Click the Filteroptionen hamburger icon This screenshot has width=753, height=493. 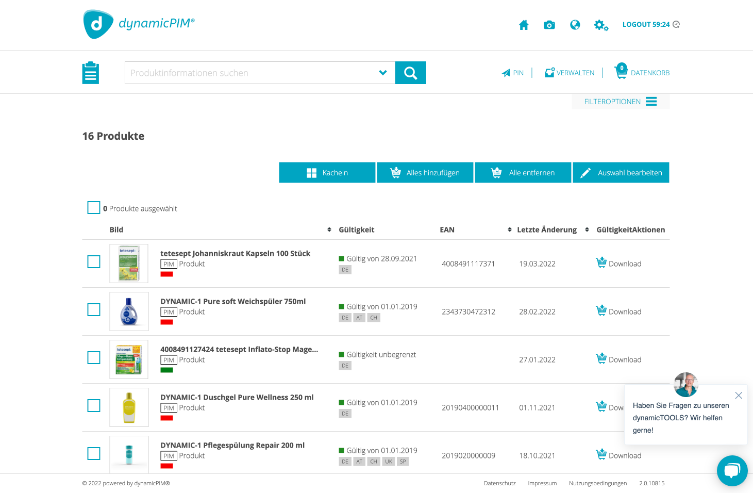coord(651,102)
